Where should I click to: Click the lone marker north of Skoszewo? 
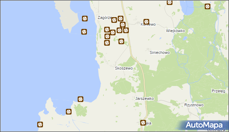click(121, 41)
